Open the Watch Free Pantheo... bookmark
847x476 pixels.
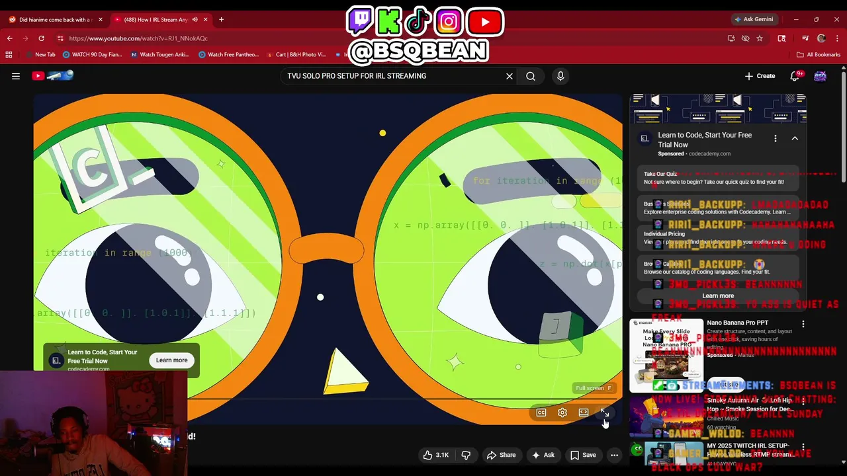pyautogui.click(x=229, y=55)
